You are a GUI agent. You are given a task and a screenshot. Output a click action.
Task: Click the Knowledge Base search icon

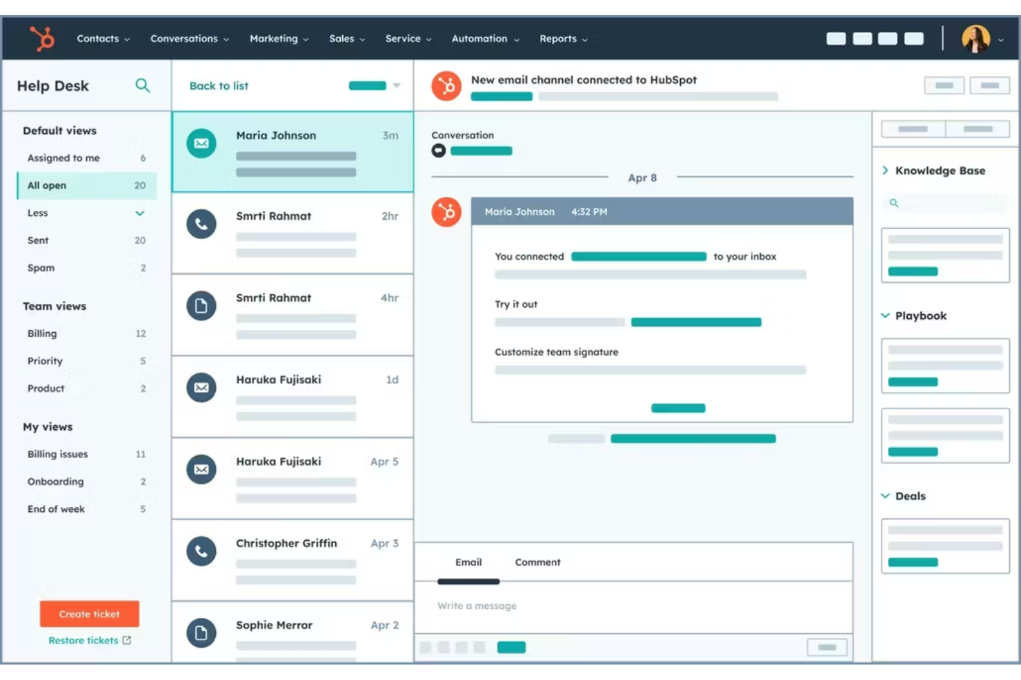click(x=894, y=203)
